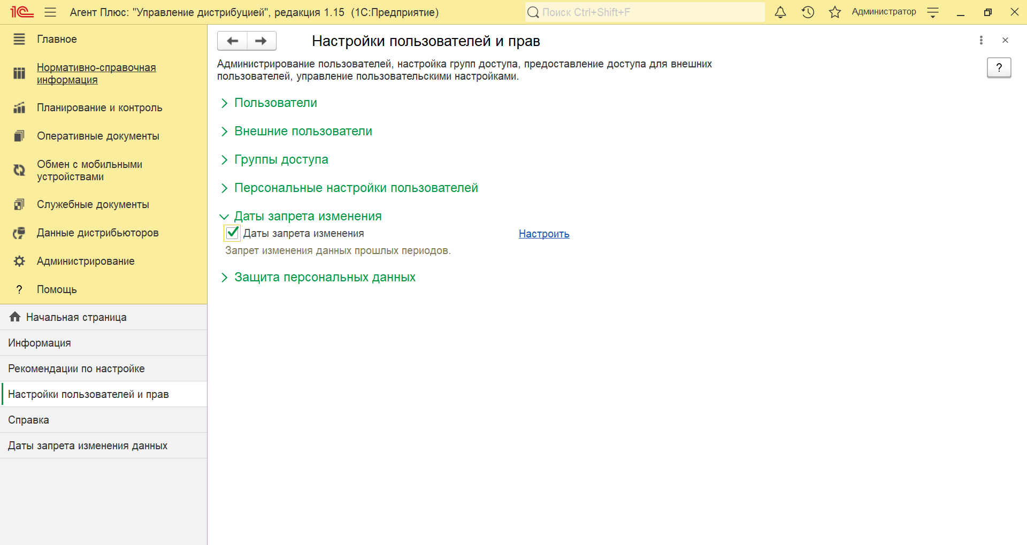Uncheck Даты запрета изменения checkbox
This screenshot has height=545, width=1027.
click(232, 233)
